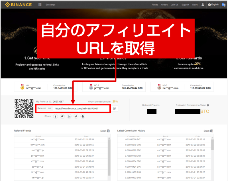Click the 2019-03-22 08:51:37 commission date
The height and width of the screenshot is (181, 228).
[195, 167]
